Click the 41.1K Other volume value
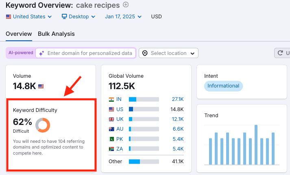 tap(178, 162)
